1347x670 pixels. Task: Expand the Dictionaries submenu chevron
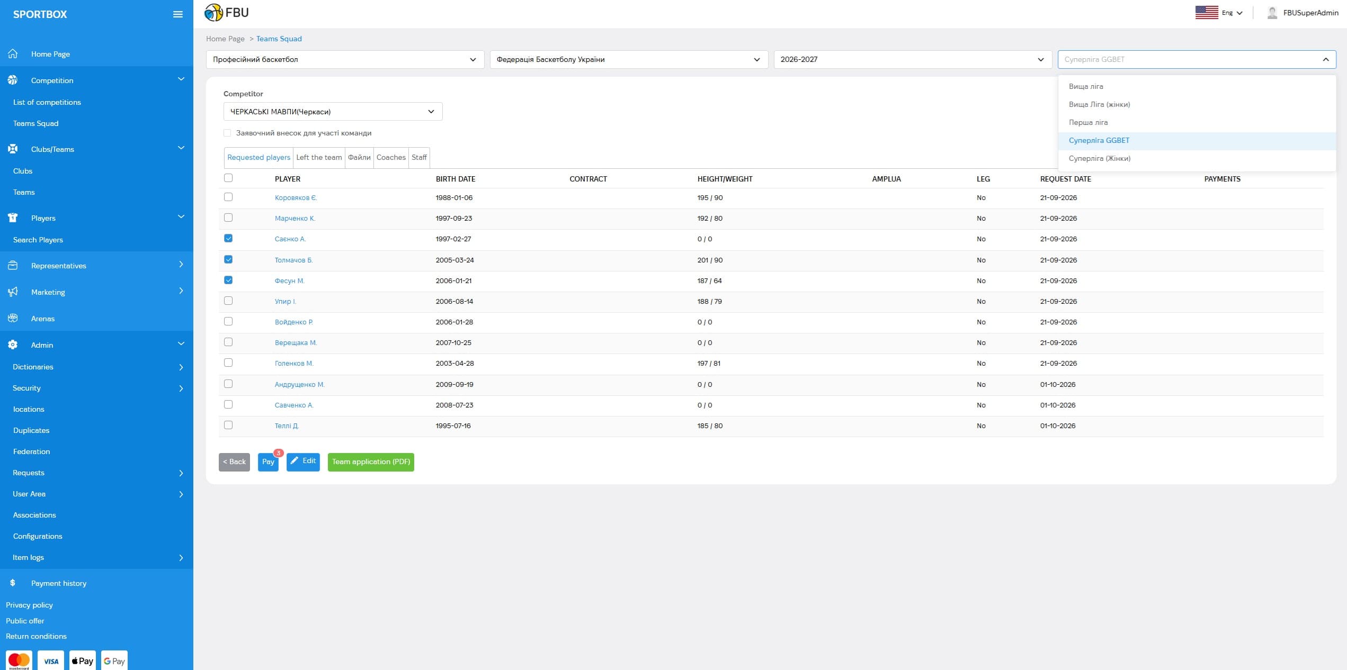coord(181,367)
